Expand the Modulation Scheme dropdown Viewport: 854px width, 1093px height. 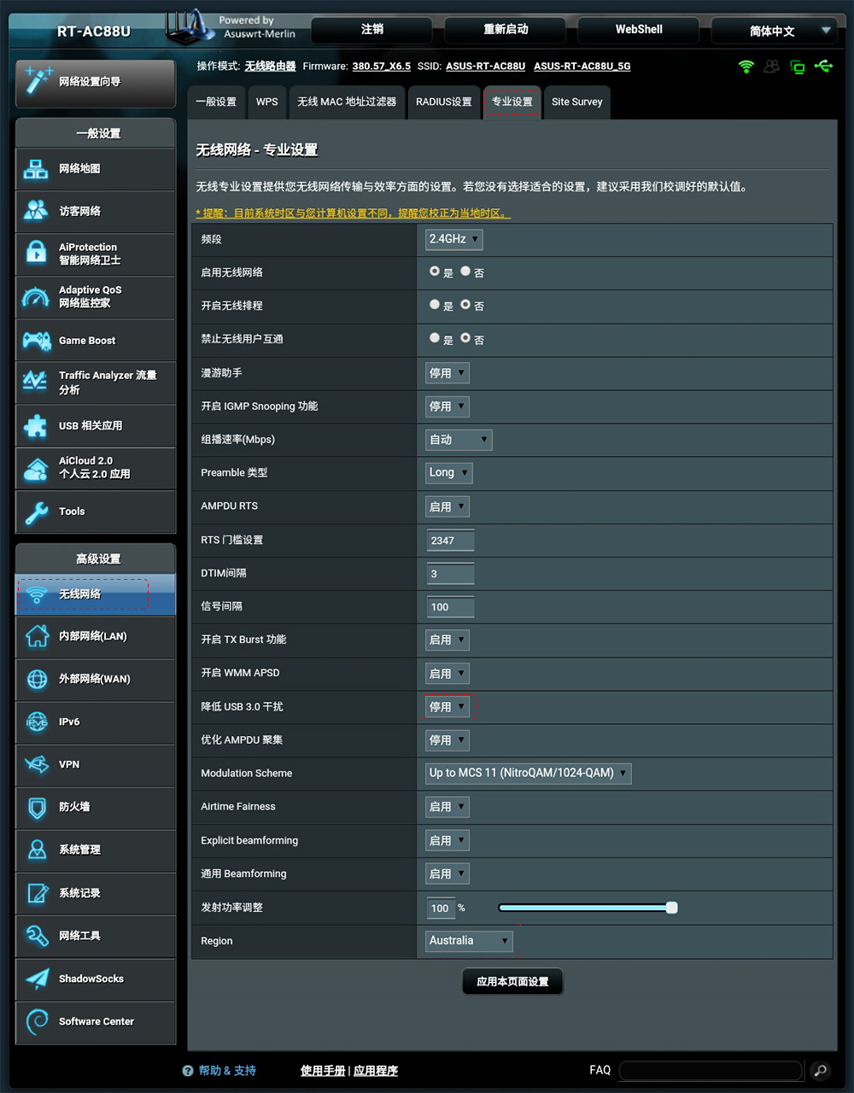[x=528, y=773]
